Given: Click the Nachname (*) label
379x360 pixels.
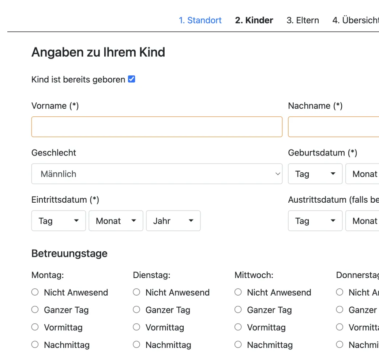Looking at the screenshot, I should click(315, 106).
